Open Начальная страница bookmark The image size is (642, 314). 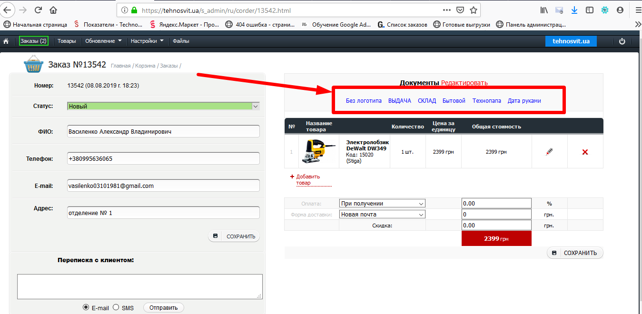(x=35, y=25)
